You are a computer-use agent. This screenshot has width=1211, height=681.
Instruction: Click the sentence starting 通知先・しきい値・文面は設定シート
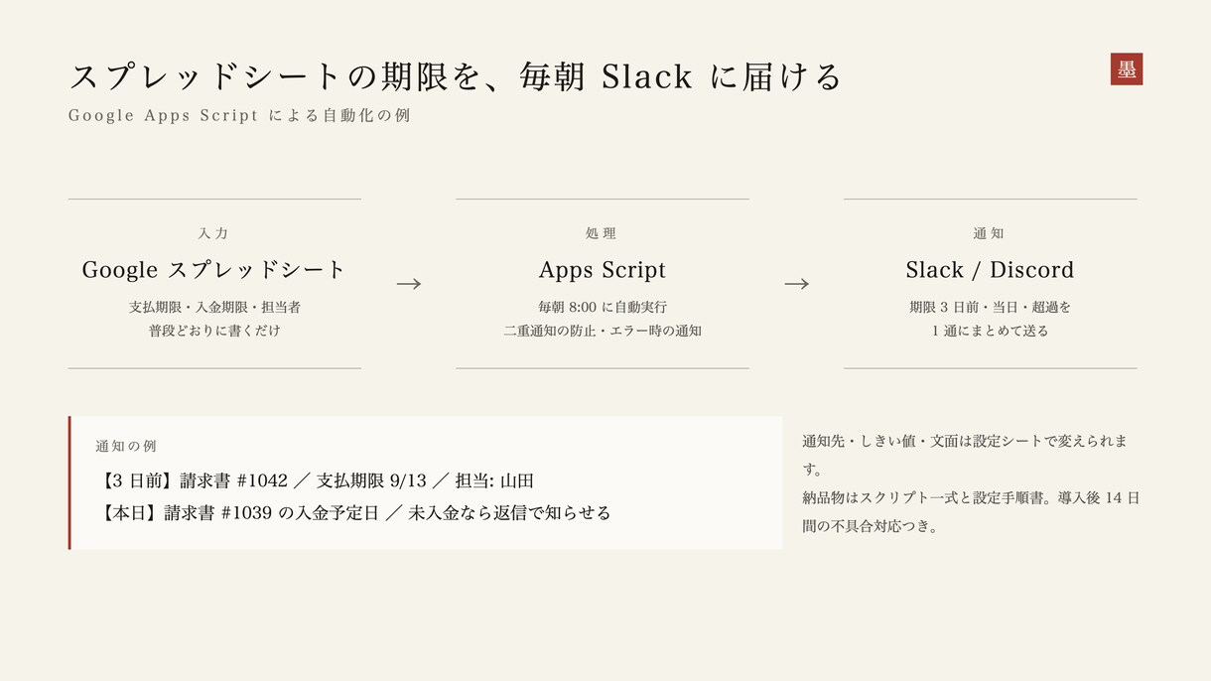965,455
